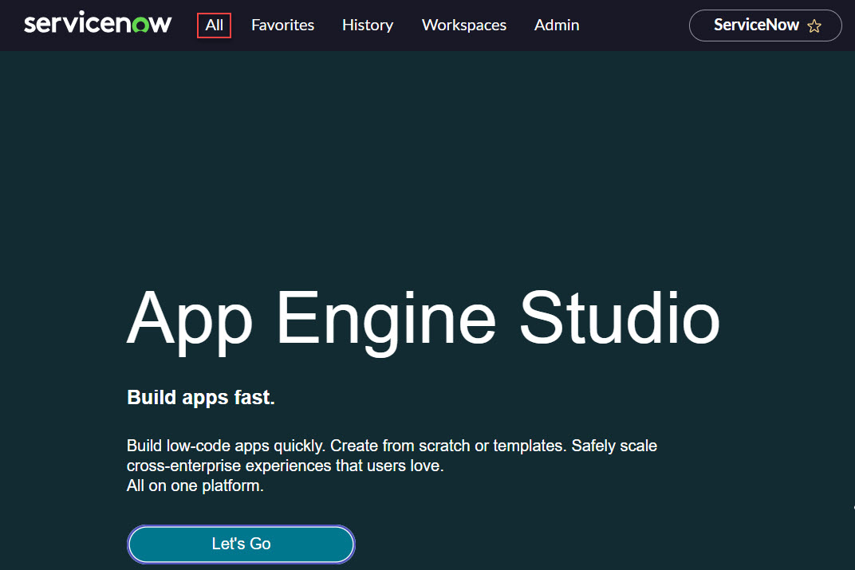Click the Safely scale text in description
Image resolution: width=855 pixels, height=570 pixels.
point(614,446)
